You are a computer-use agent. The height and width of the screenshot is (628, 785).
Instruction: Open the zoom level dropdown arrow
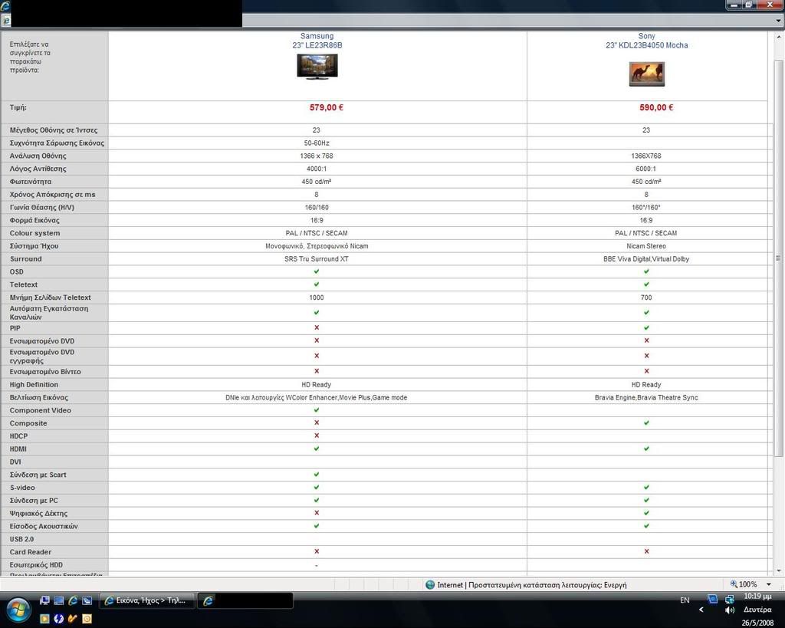tap(768, 584)
